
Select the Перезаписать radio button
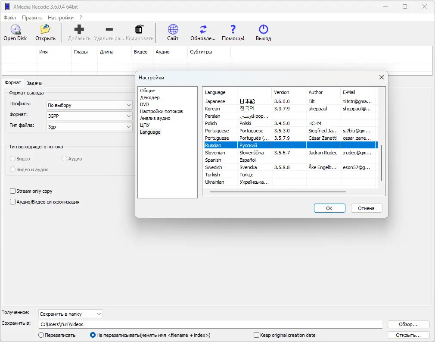pyautogui.click(x=41, y=335)
